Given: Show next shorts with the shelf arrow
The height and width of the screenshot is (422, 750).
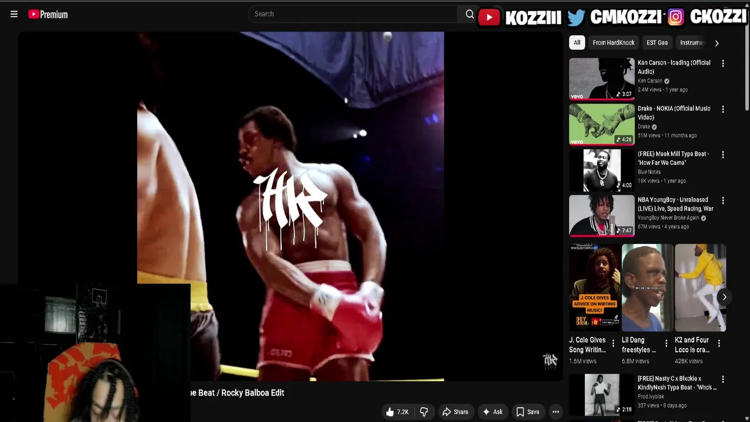Looking at the screenshot, I should (x=724, y=297).
